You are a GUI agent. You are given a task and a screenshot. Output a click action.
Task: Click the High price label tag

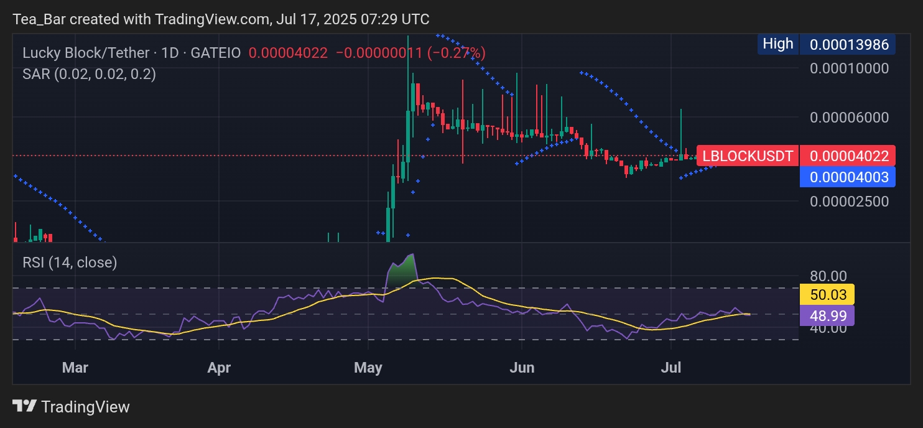tap(778, 44)
